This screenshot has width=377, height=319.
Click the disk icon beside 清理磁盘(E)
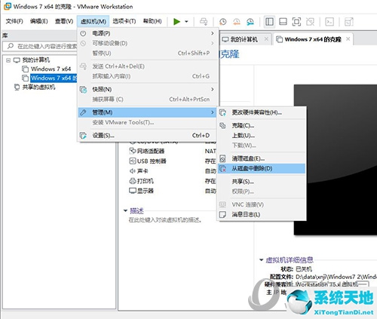[222, 158]
